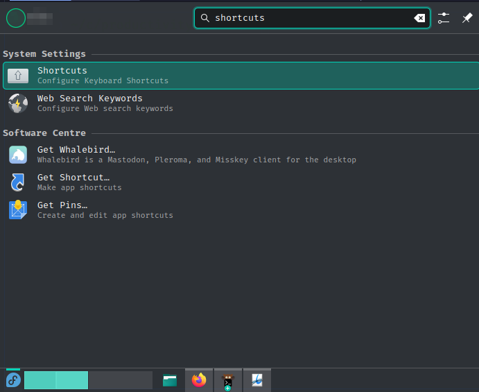Clear the search text with the backspace icon

(419, 18)
